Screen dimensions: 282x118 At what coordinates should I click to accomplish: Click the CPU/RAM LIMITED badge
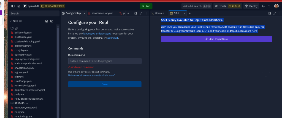click(x=53, y=6)
